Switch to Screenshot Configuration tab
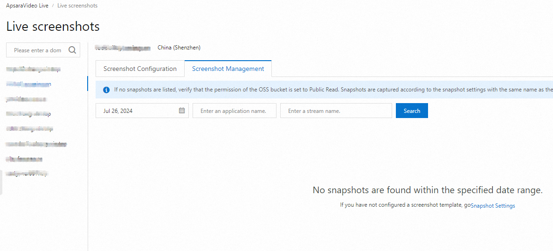The image size is (553, 251). point(140,69)
